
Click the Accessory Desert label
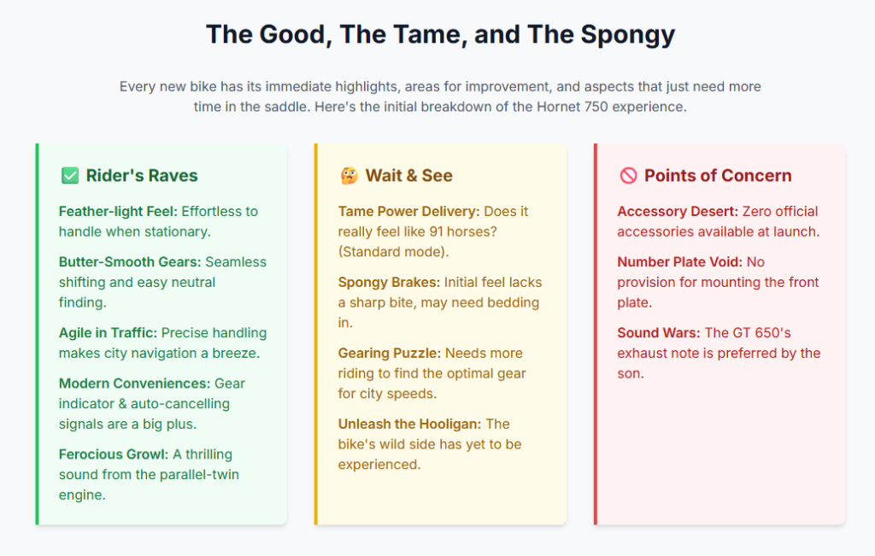678,211
